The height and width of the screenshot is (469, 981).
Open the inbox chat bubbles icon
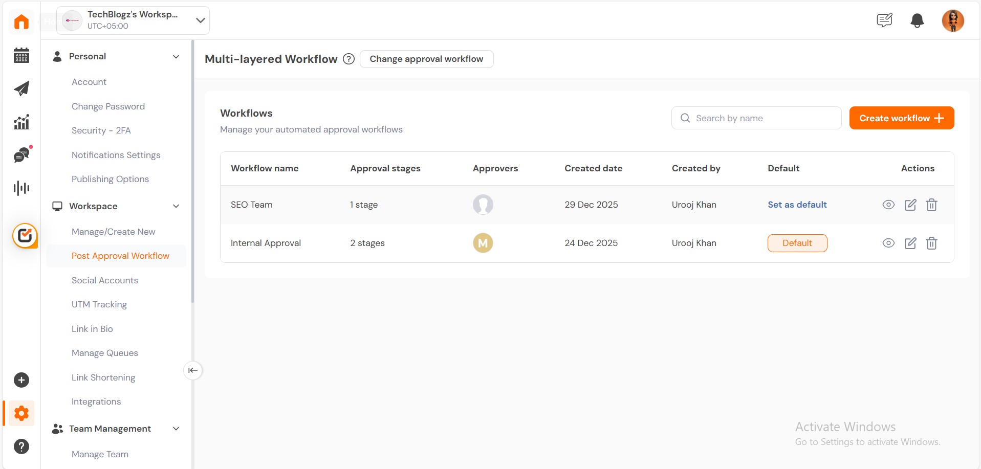[x=21, y=154]
